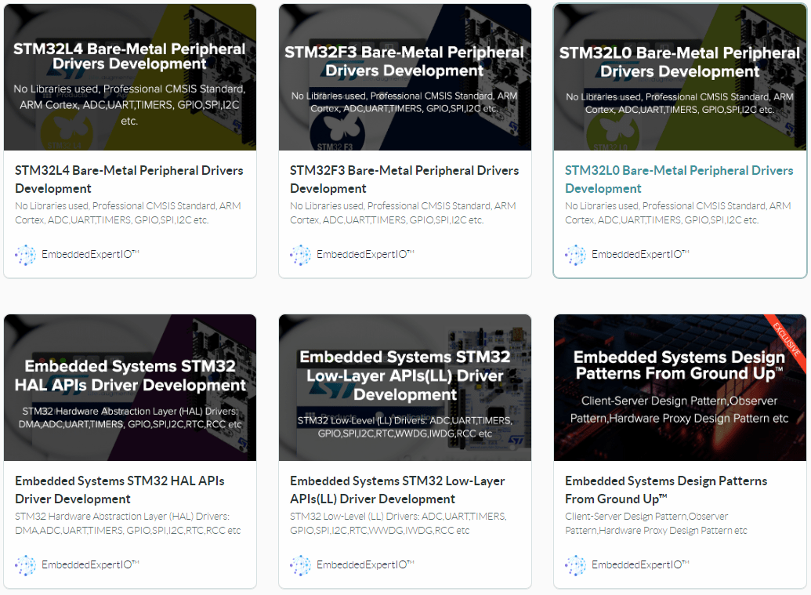This screenshot has width=811, height=595.
Task: Click the STM32F3 Bare-Metal title link below image
Action: pos(404,180)
